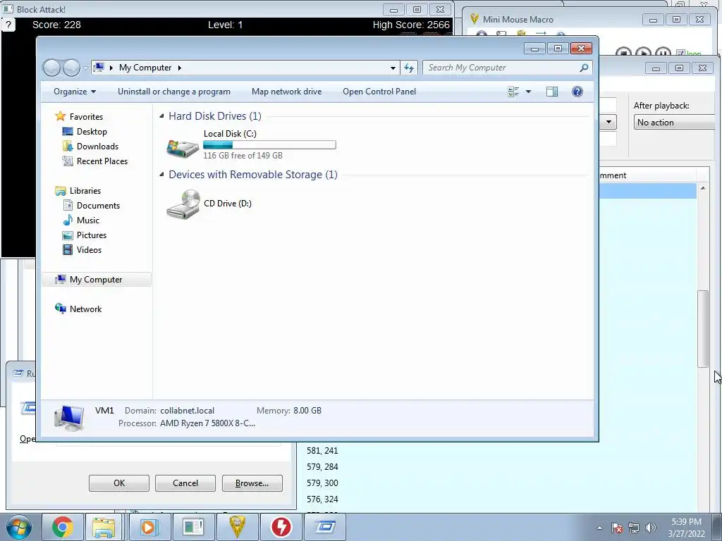Click the VM1 computer icon in details pane

click(69, 418)
